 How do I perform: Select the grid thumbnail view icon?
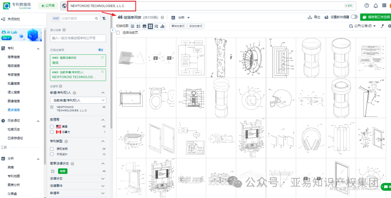coord(150,26)
